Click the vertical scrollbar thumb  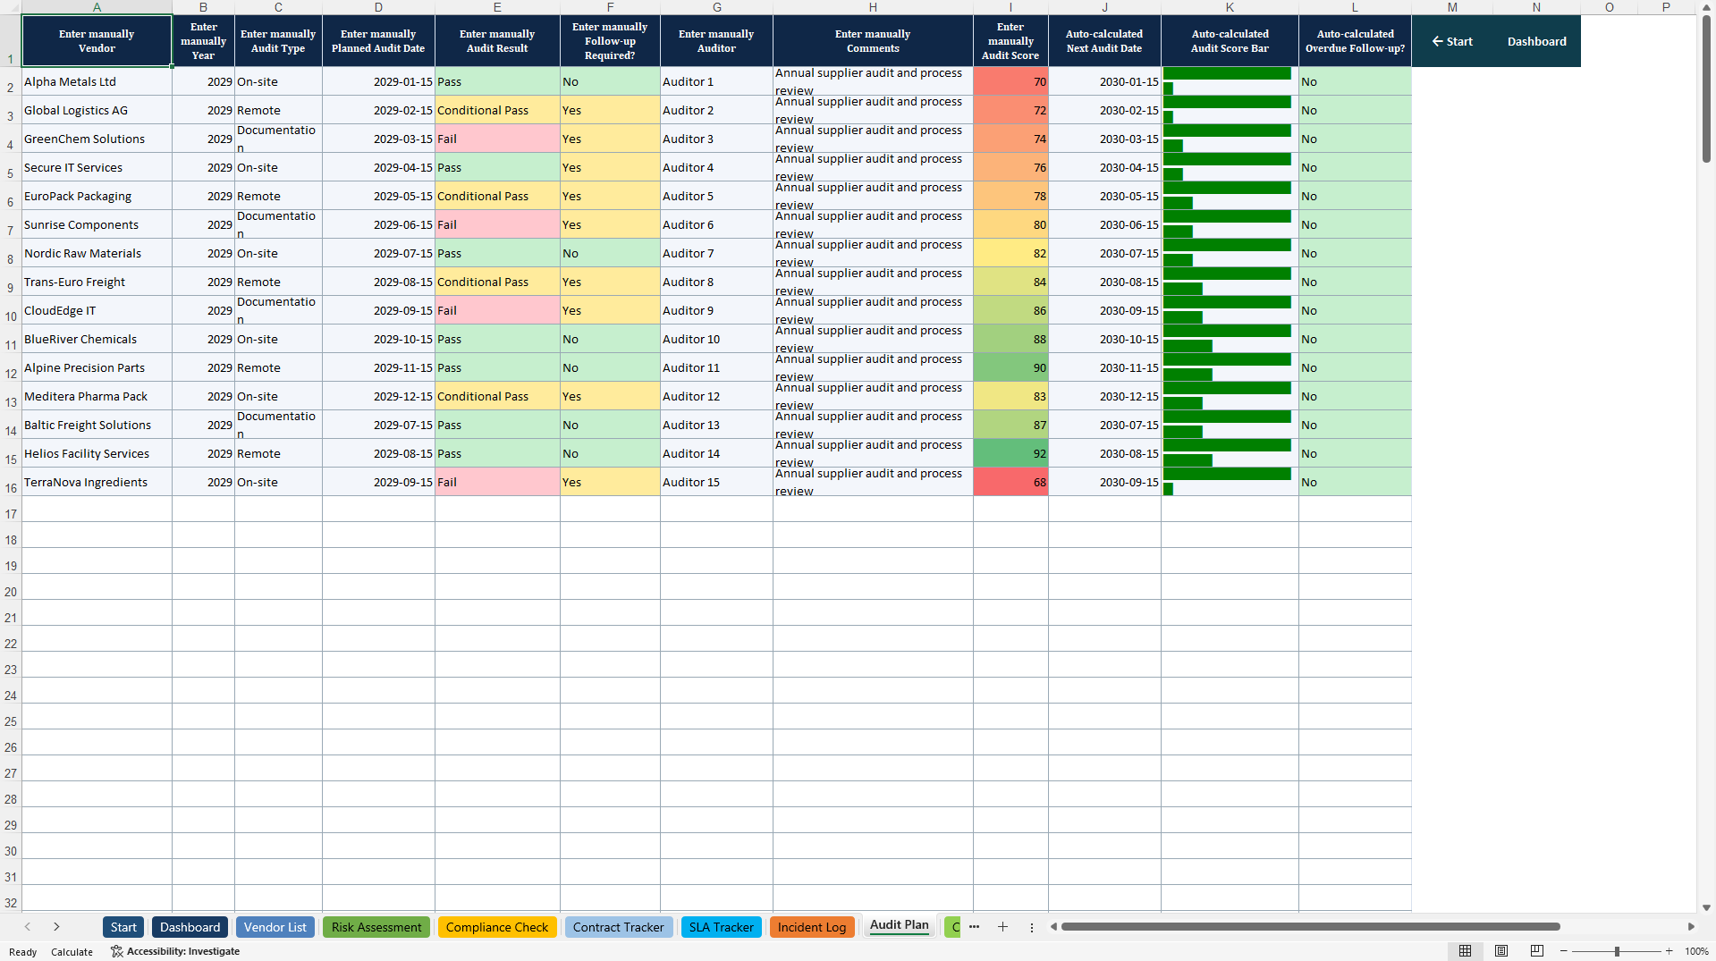1706,88
